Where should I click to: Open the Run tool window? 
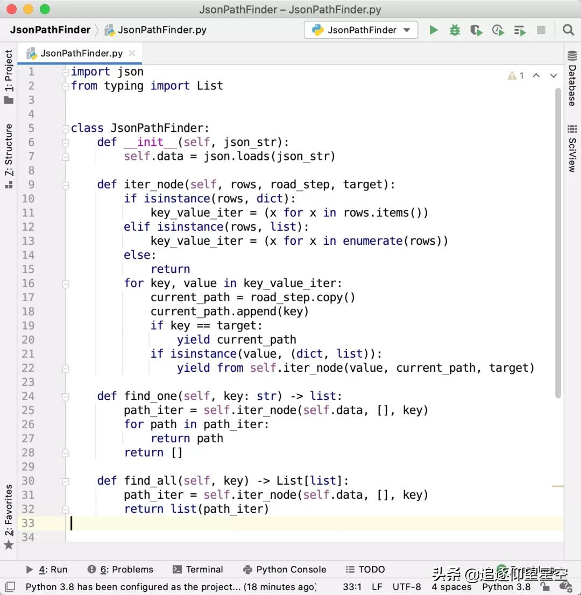(47, 569)
